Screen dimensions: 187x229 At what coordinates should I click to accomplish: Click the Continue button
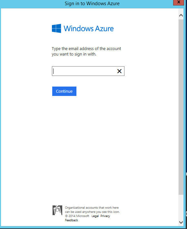tap(64, 91)
